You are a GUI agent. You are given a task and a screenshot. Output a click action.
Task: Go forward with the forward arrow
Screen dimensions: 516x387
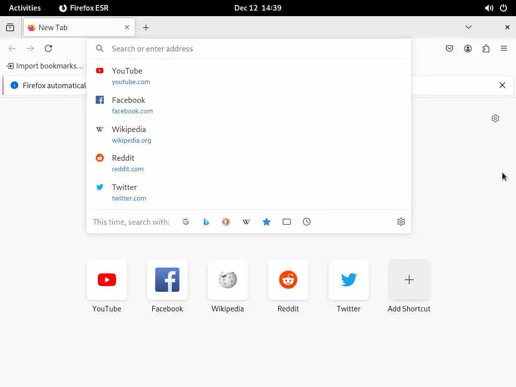30,49
